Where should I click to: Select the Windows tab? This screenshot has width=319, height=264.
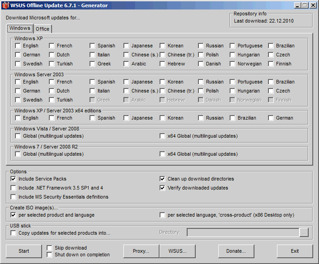coord(20,28)
